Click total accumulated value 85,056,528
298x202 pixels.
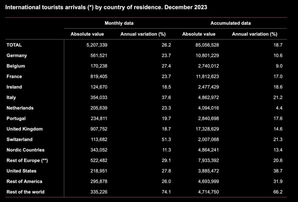[x=207, y=45]
